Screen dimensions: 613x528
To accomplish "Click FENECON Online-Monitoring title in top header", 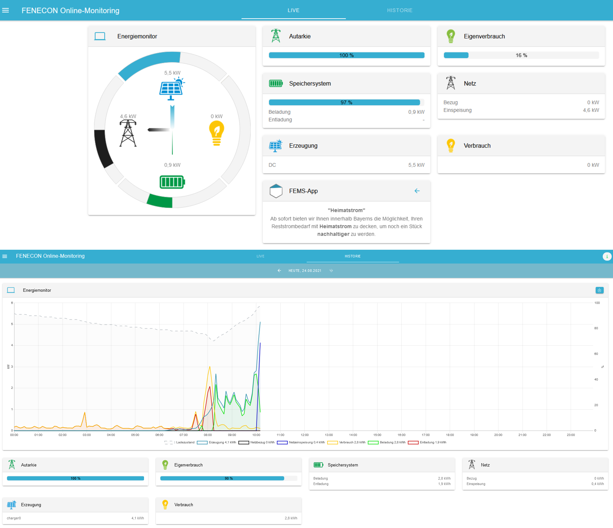I will coord(70,11).
